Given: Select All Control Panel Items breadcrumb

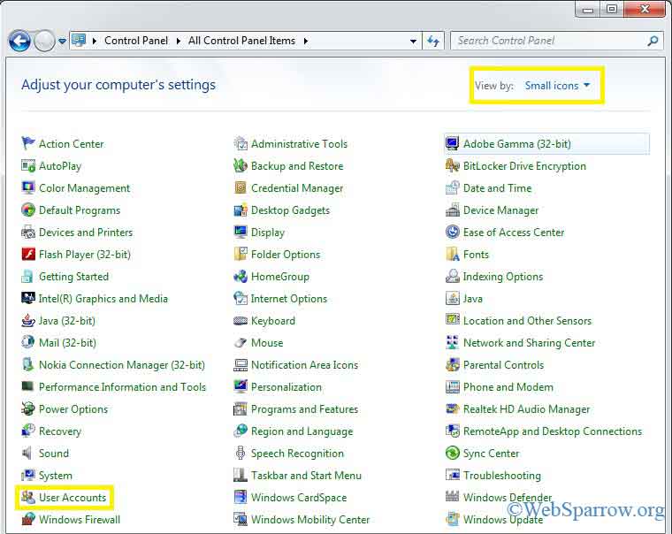Looking at the screenshot, I should coord(241,41).
